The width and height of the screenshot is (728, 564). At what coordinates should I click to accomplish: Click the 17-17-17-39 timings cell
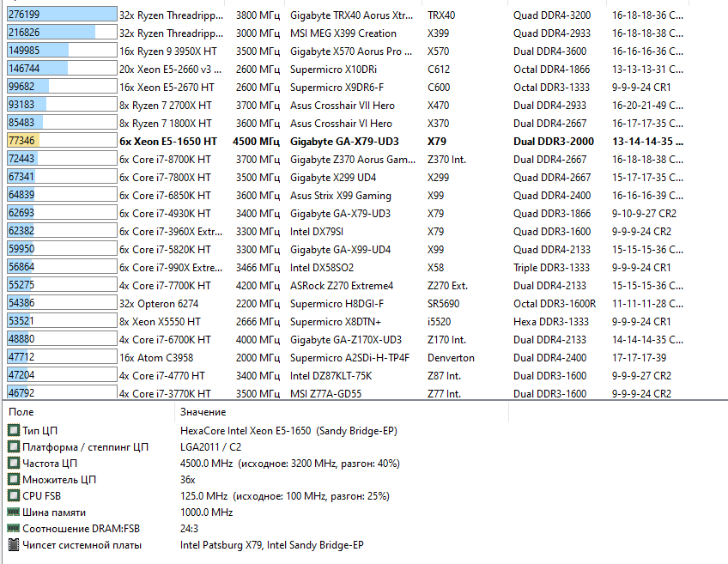pyautogui.click(x=639, y=358)
